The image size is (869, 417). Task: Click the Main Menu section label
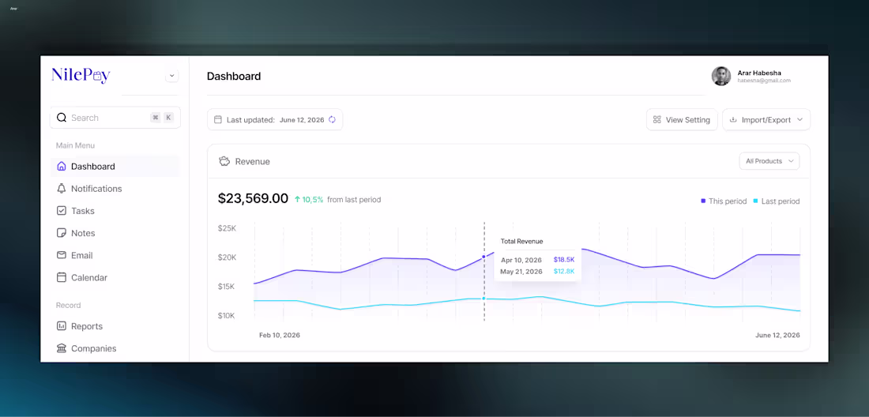point(75,145)
